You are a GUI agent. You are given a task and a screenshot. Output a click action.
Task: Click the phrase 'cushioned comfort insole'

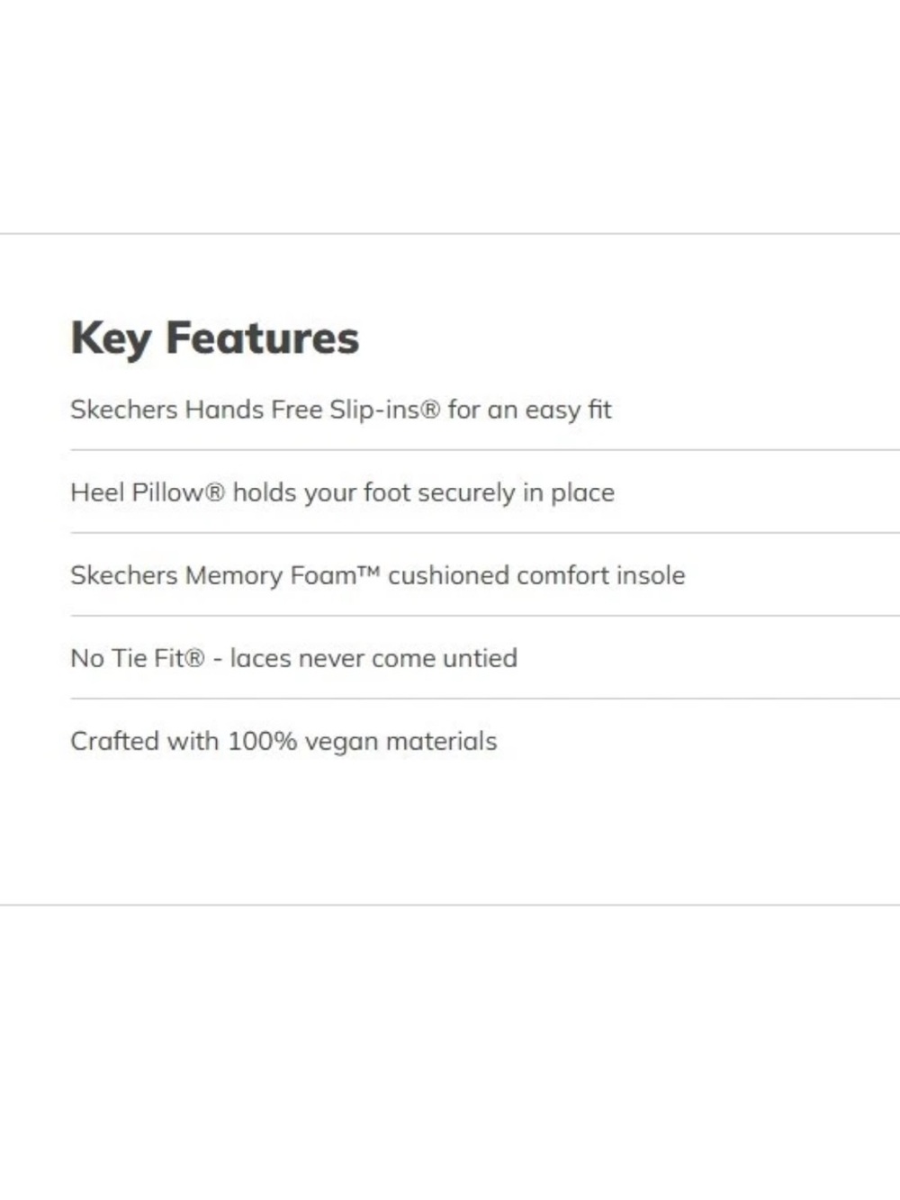coord(536,575)
